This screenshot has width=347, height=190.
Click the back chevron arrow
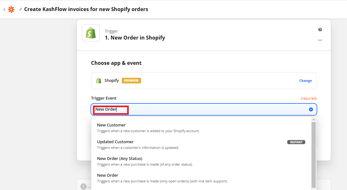tap(4, 9)
